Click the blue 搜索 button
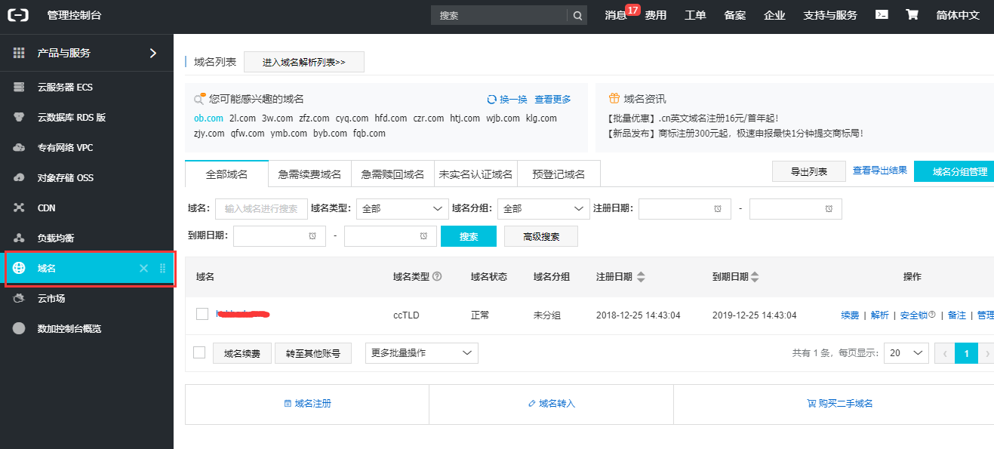994x449 pixels. tap(469, 236)
